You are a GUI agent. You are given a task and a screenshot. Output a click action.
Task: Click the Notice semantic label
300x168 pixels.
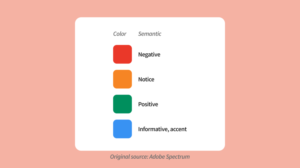click(x=146, y=79)
